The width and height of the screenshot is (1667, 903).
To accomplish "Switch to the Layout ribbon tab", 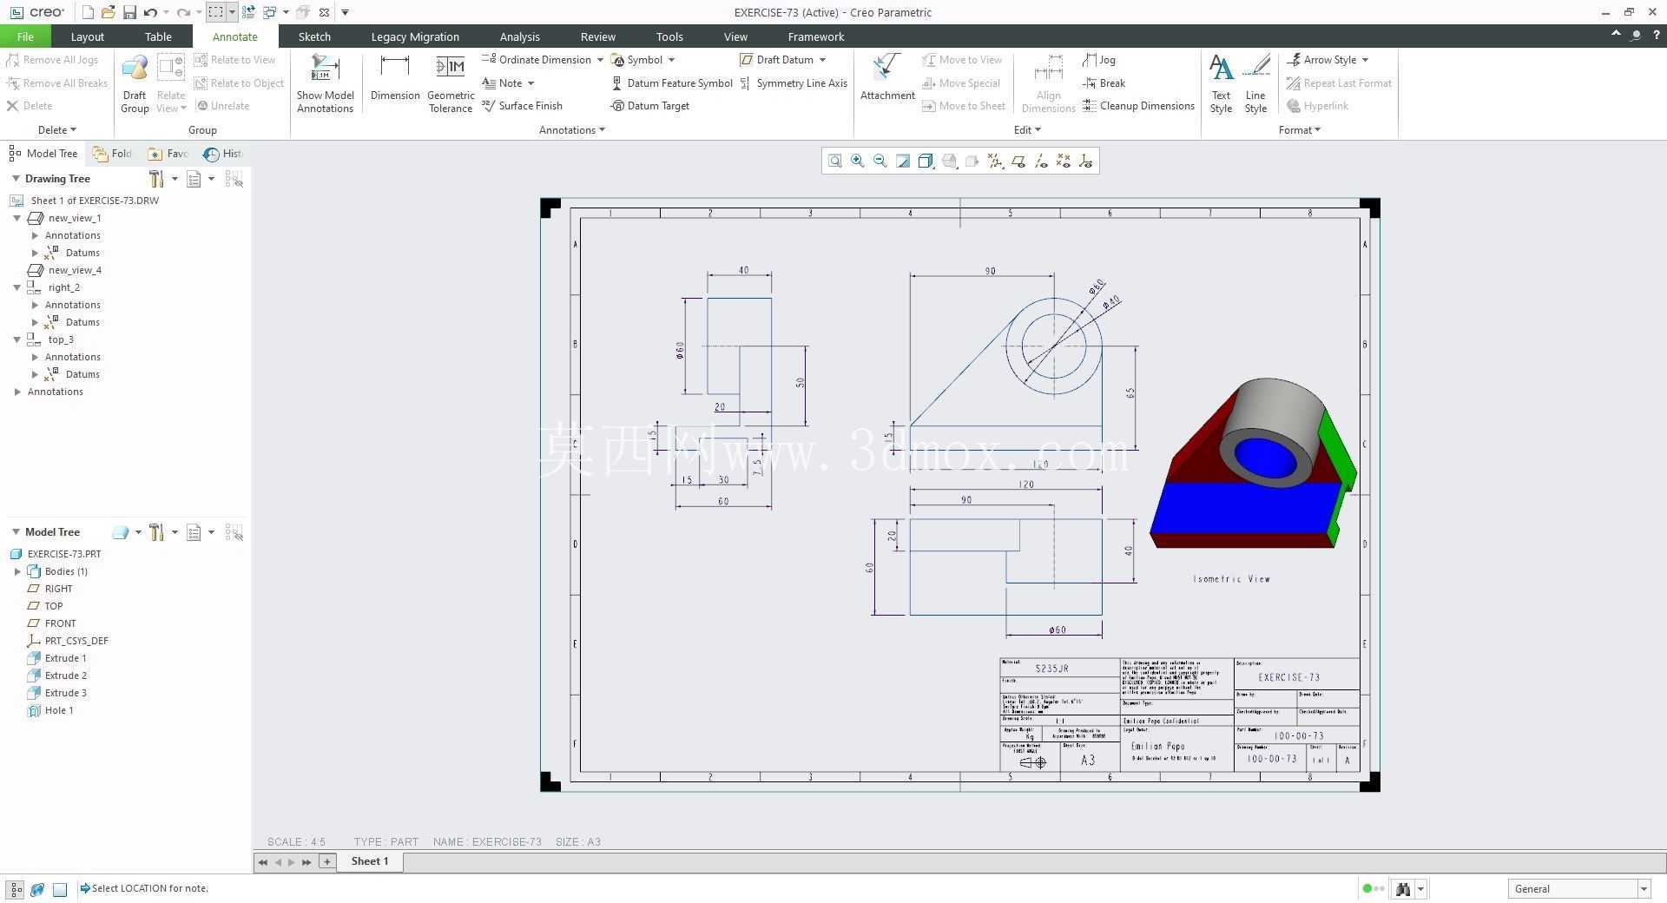I will [x=87, y=36].
